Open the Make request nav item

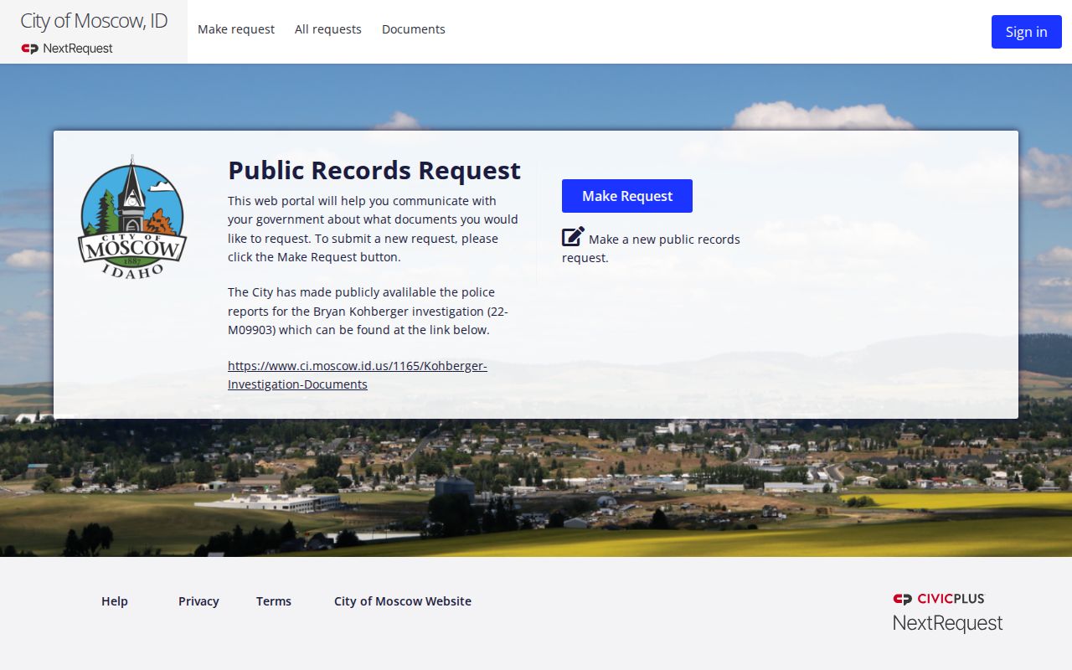[236, 29]
